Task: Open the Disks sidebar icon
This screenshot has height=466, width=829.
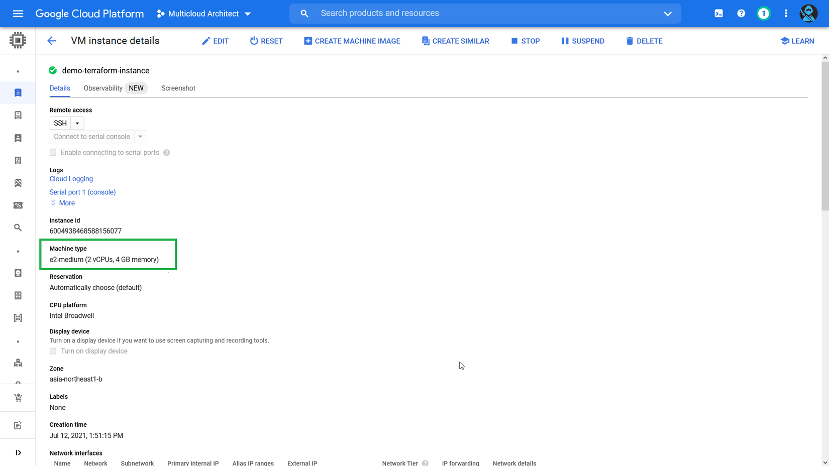Action: click(x=18, y=273)
